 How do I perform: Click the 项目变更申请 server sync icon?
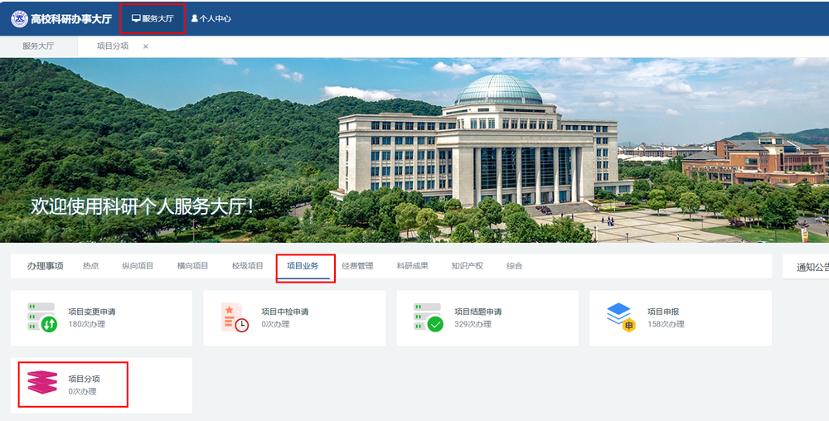41,317
